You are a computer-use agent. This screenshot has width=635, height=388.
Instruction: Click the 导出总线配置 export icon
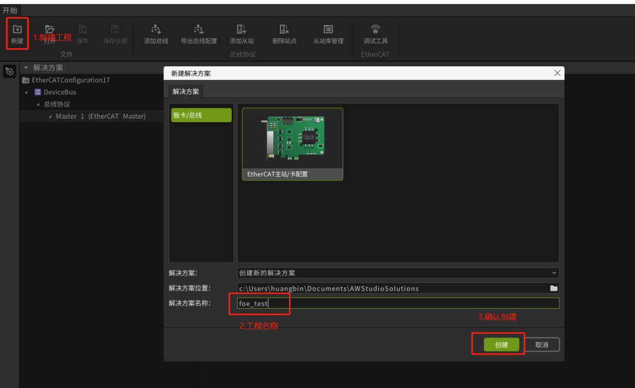199,30
